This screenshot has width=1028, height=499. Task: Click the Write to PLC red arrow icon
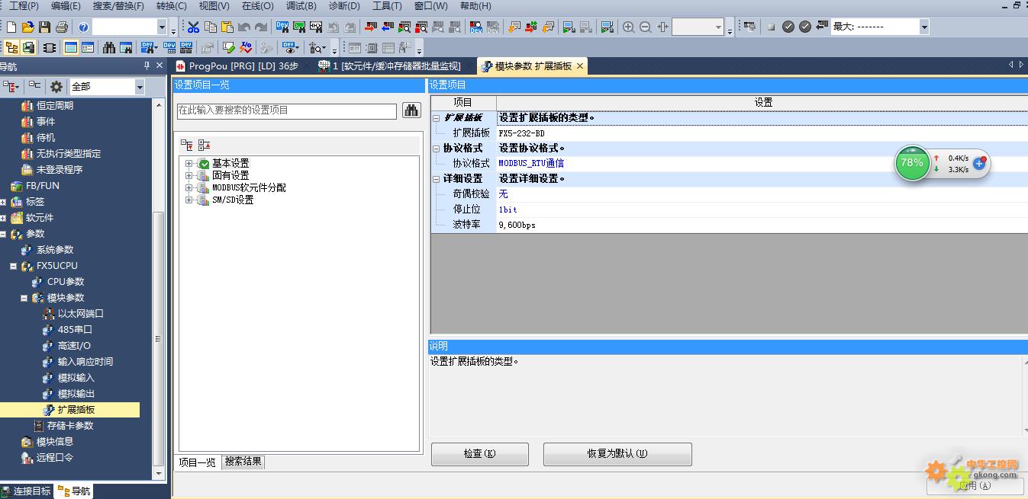click(x=371, y=27)
